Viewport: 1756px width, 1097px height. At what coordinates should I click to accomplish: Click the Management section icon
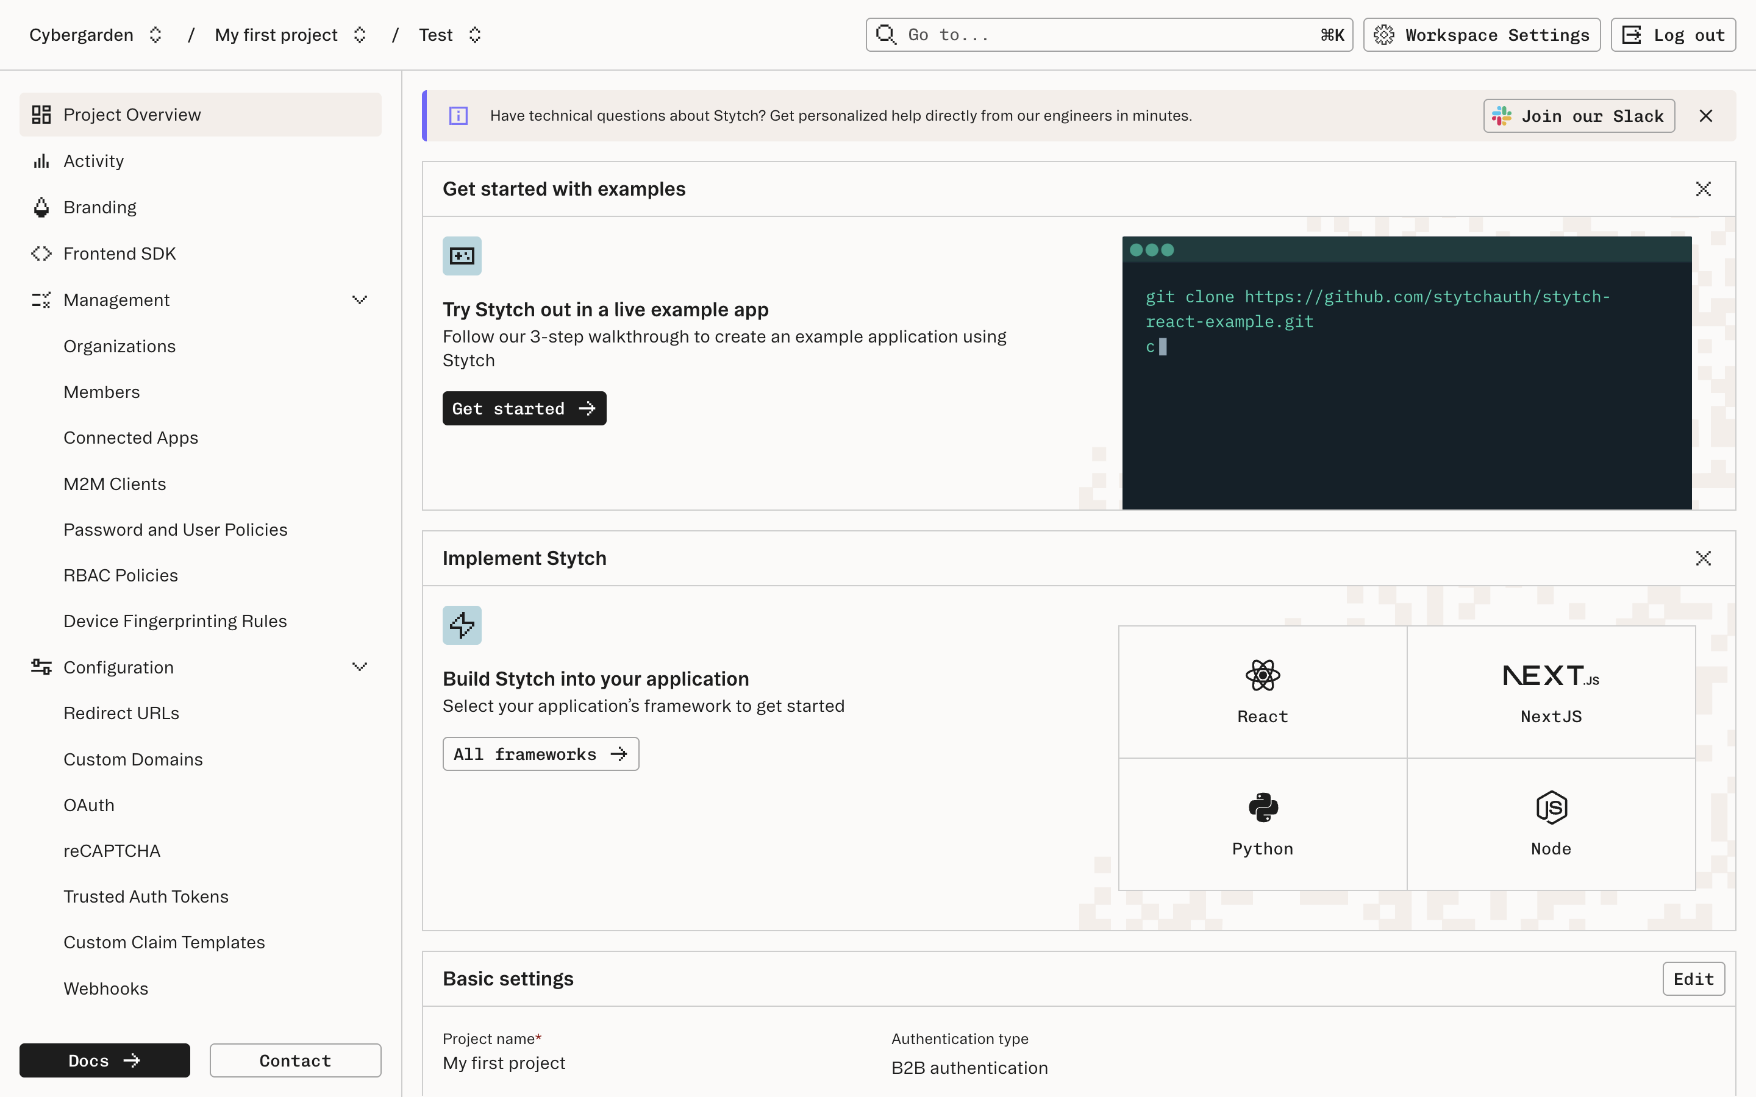click(x=41, y=300)
